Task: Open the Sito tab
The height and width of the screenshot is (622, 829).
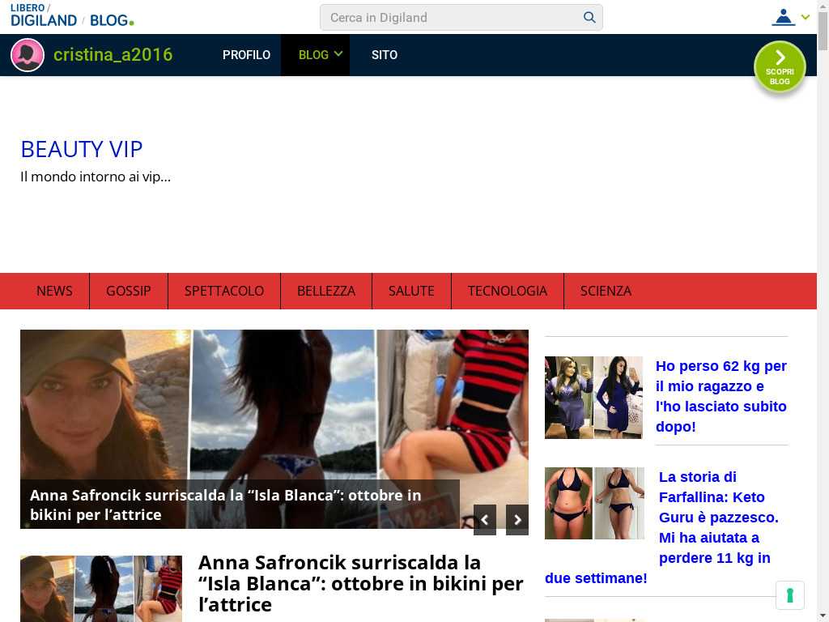Action: 385,55
